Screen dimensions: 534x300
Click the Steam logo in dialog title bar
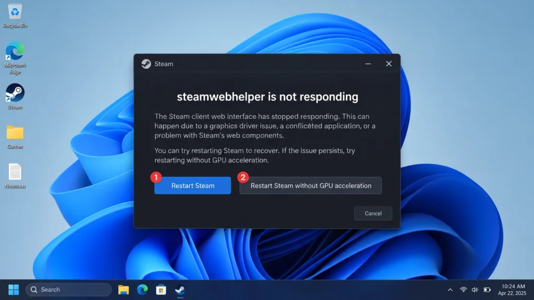pyautogui.click(x=146, y=64)
